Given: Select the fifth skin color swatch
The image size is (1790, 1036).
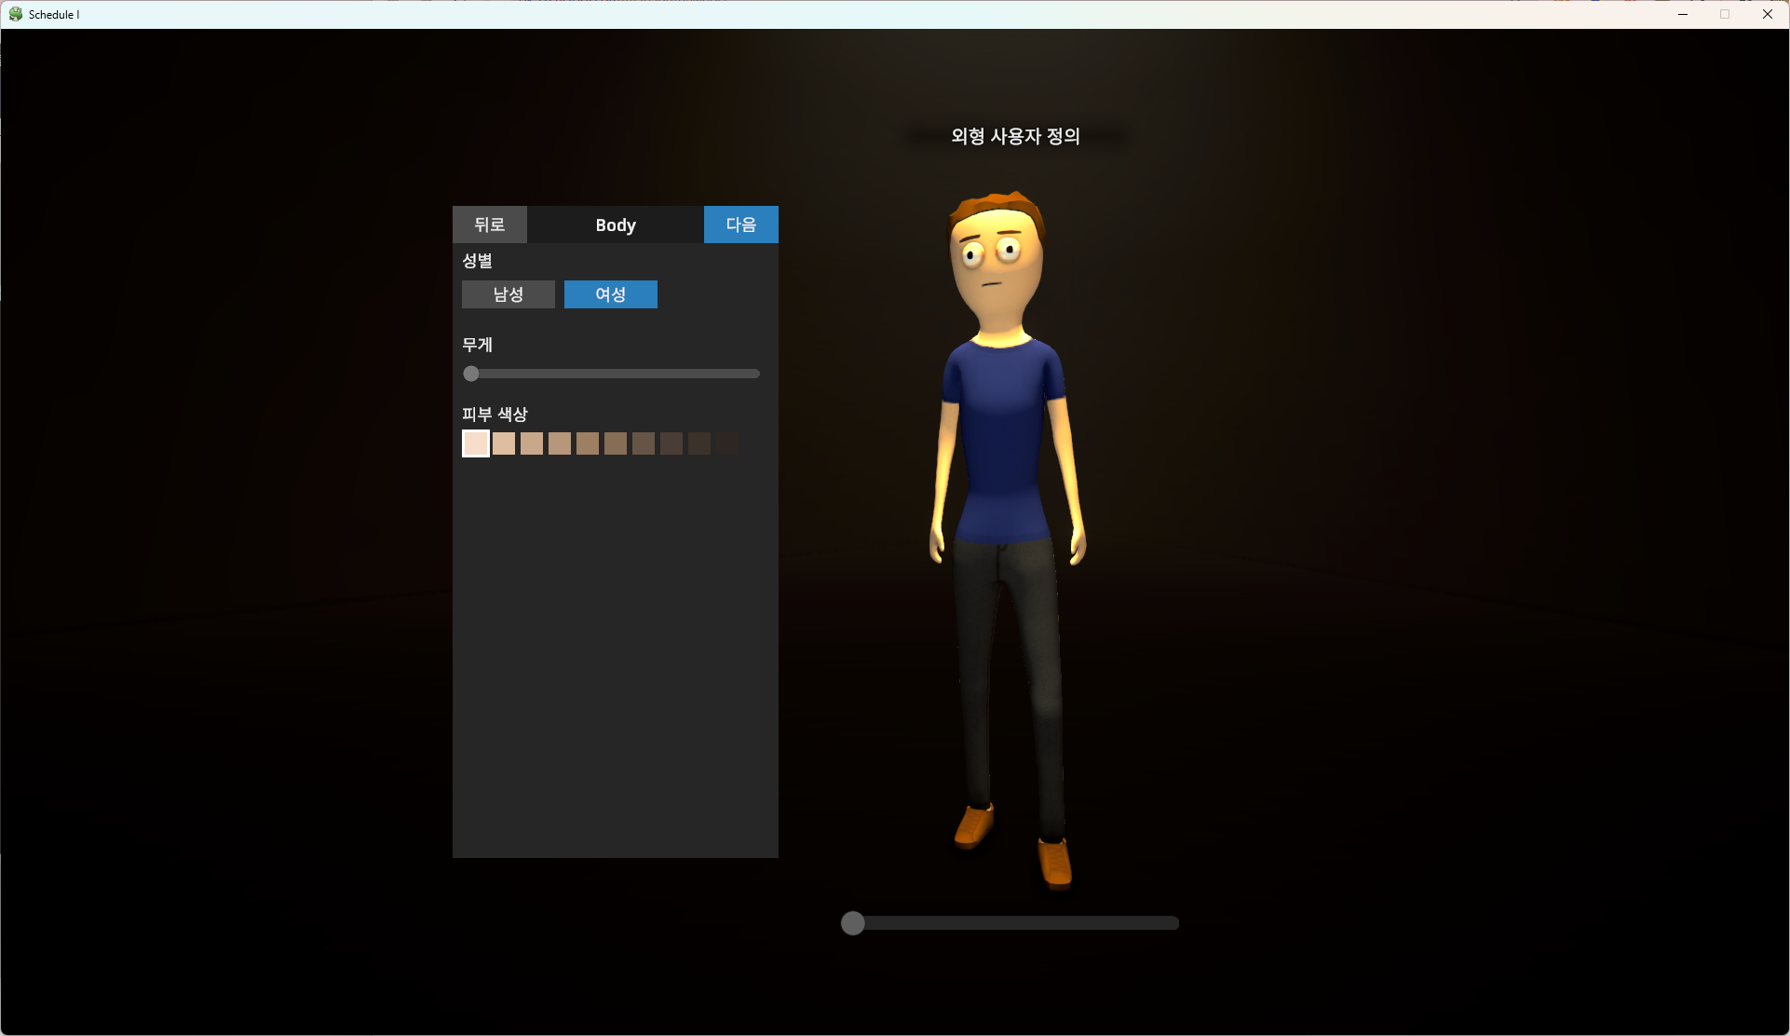Looking at the screenshot, I should pos(588,443).
